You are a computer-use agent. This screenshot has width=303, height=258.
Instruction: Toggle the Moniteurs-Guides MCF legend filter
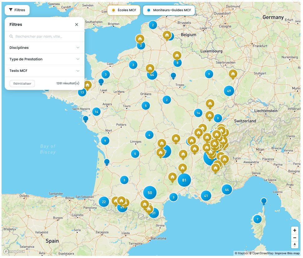click(169, 10)
